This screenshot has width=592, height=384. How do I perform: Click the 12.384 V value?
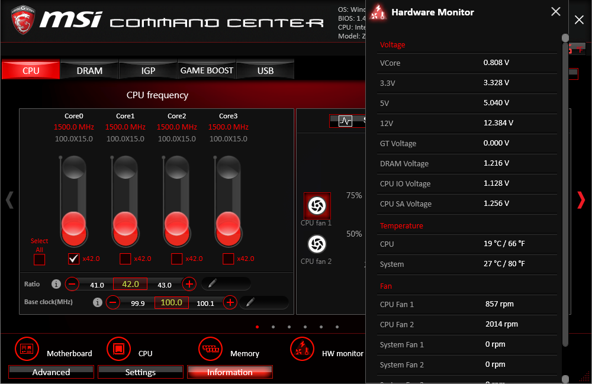[498, 122]
